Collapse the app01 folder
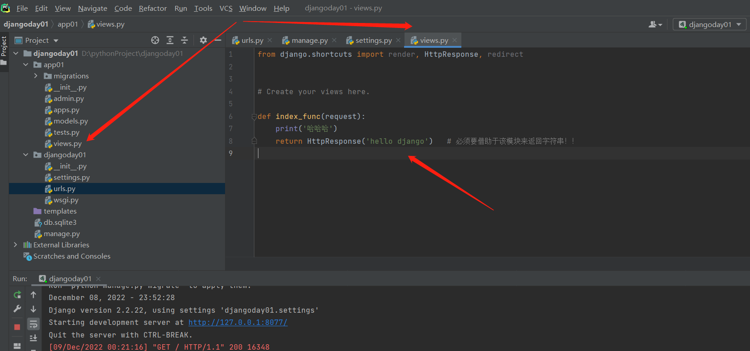The width and height of the screenshot is (750, 351). coord(26,64)
